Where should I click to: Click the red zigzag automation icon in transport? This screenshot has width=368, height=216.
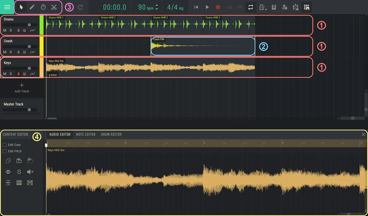pos(240,7)
